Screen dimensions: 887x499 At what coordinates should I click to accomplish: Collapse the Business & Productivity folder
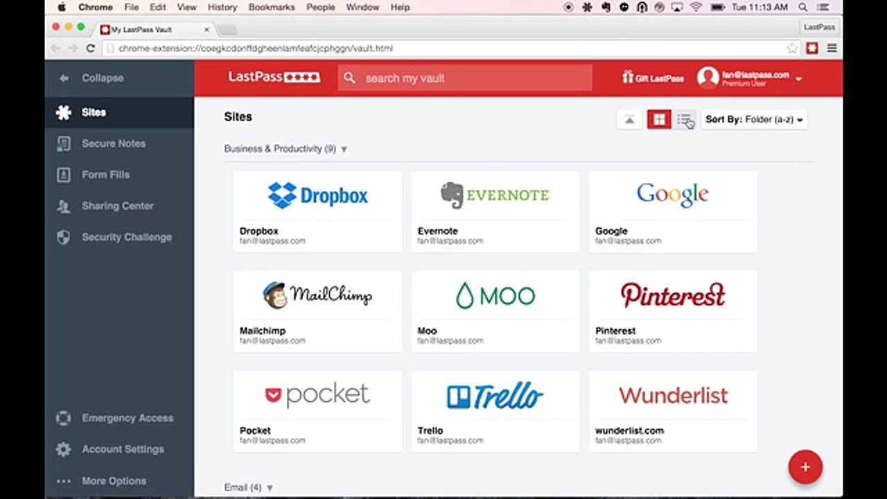(x=286, y=149)
